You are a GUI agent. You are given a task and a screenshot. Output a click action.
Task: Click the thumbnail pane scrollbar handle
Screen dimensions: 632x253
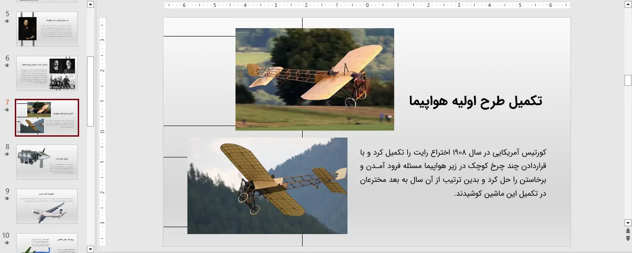91,91
